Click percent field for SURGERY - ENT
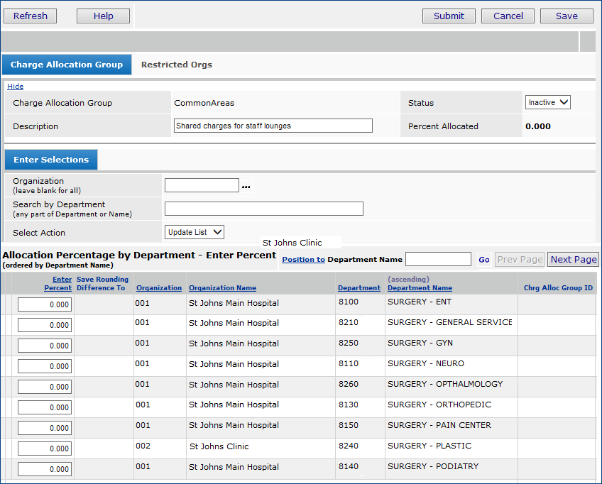This screenshot has width=602, height=484. pos(45,304)
